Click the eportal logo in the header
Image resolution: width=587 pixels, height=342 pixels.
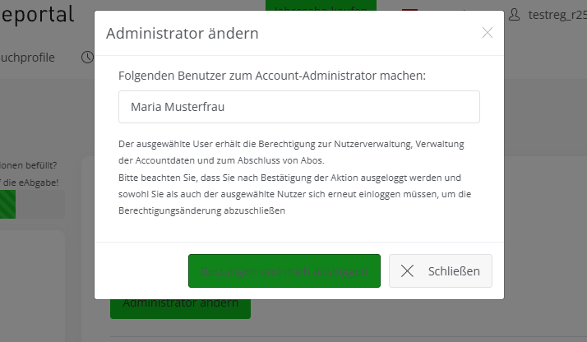pyautogui.click(x=37, y=13)
